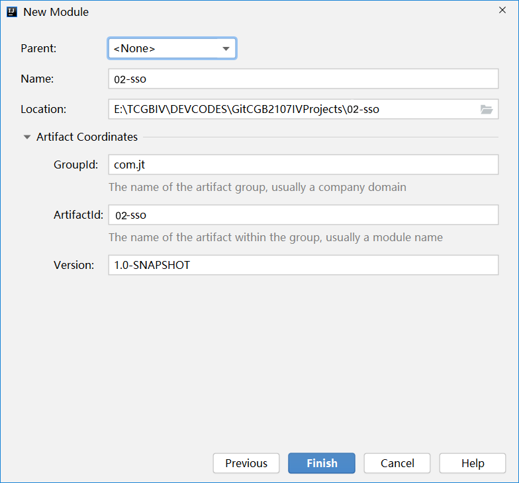Screen dimensions: 519x483
Task: Click the Version field with 1.0-SNAPSHOT
Action: click(x=303, y=265)
